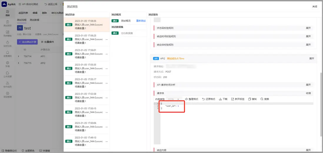Collapse the 请求体 section via 收缩
Screen dimensions: 323x153
[x=308, y=93]
